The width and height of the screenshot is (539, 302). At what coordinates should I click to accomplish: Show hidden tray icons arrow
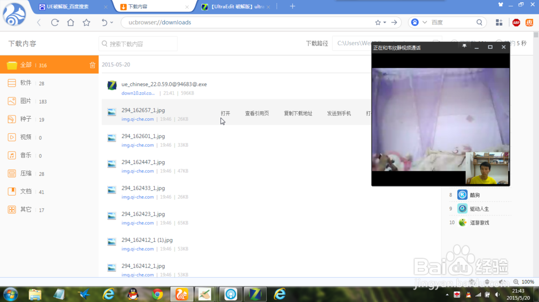(447, 294)
